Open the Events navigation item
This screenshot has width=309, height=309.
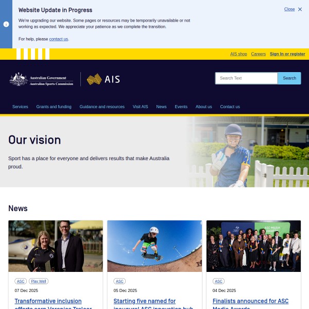(181, 107)
